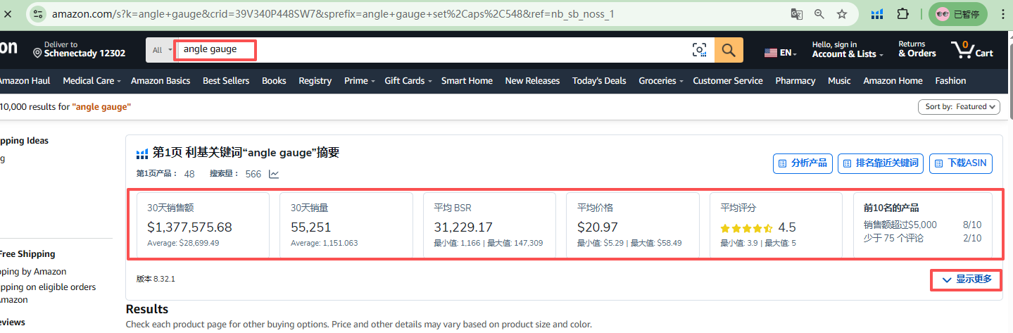This screenshot has height=333, width=1013.
Task: Click the translate page icon in address bar
Action: [x=796, y=14]
